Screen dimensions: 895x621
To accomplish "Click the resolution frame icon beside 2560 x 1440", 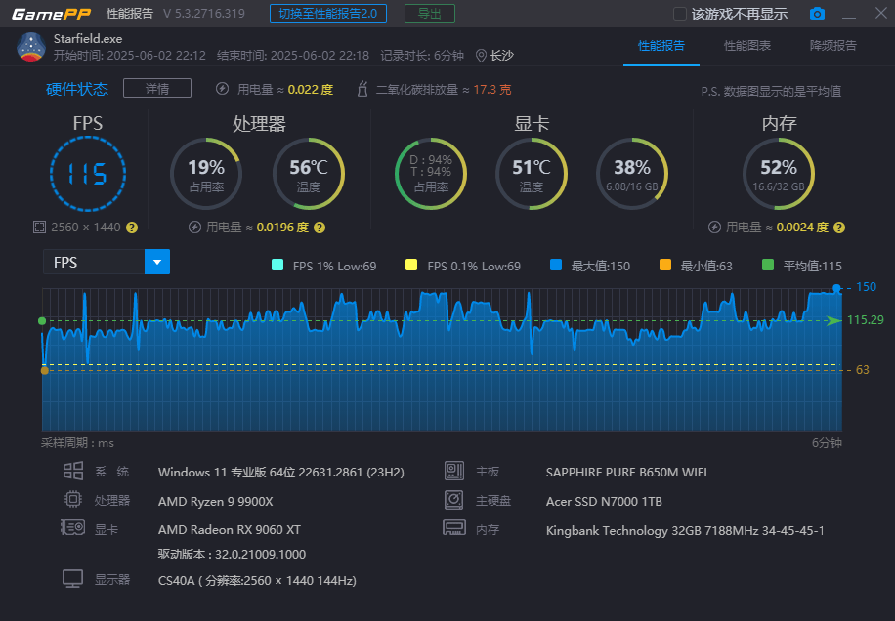I will [x=39, y=228].
